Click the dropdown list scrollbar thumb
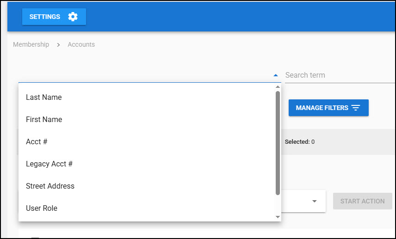Viewport: 396px width, 239px height. pos(278,142)
